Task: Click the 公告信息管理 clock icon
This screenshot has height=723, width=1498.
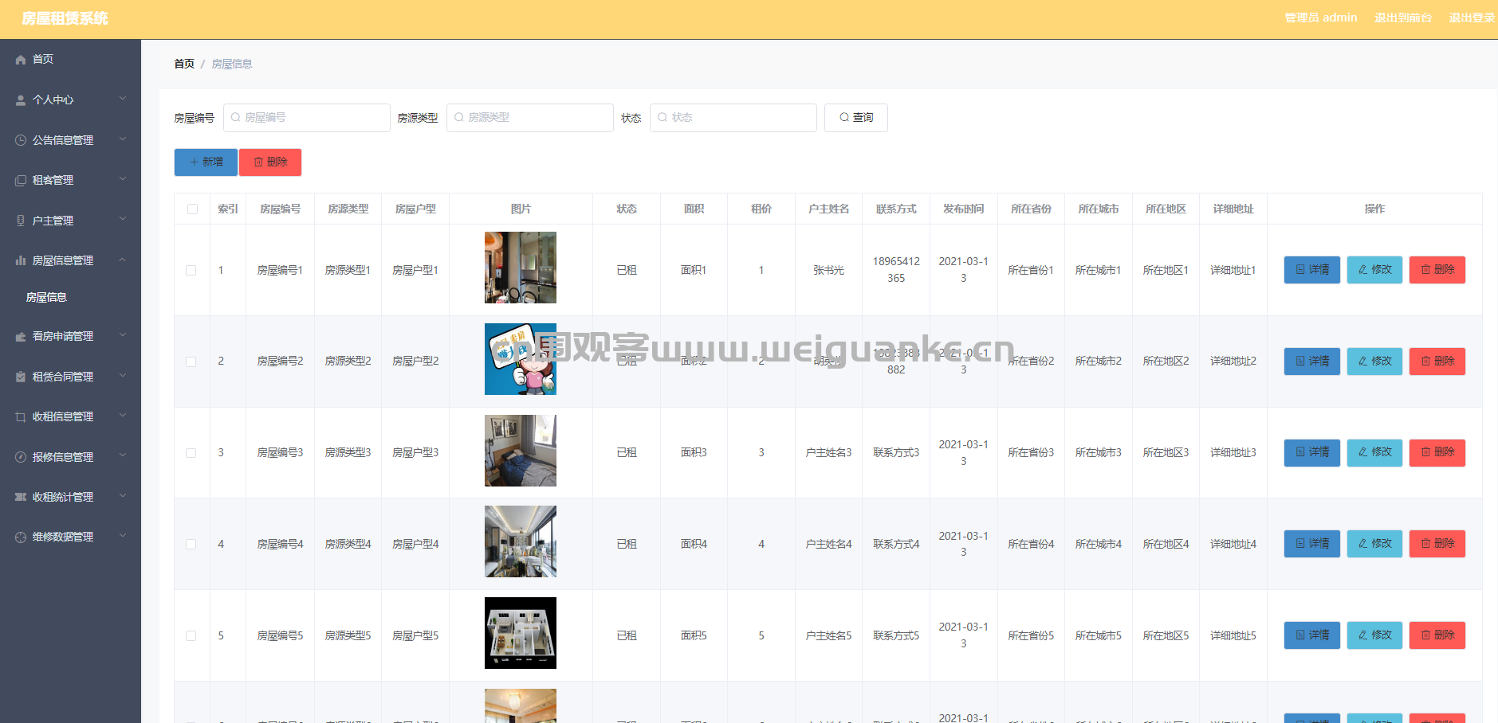Action: (x=21, y=140)
